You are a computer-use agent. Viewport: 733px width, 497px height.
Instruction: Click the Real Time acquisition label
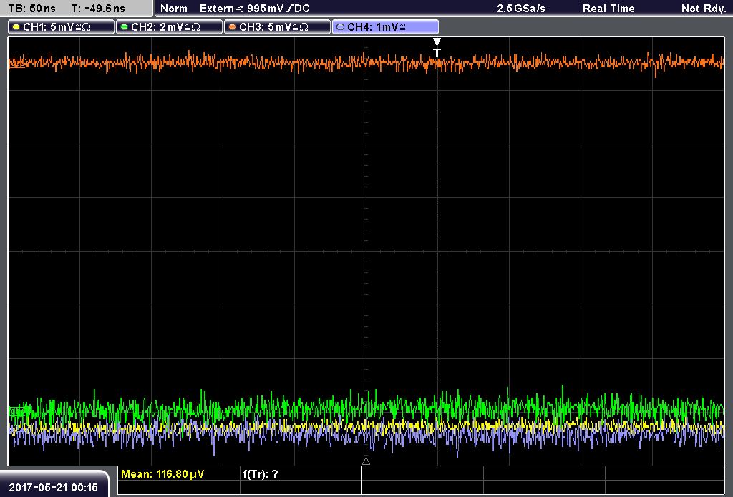(x=608, y=9)
